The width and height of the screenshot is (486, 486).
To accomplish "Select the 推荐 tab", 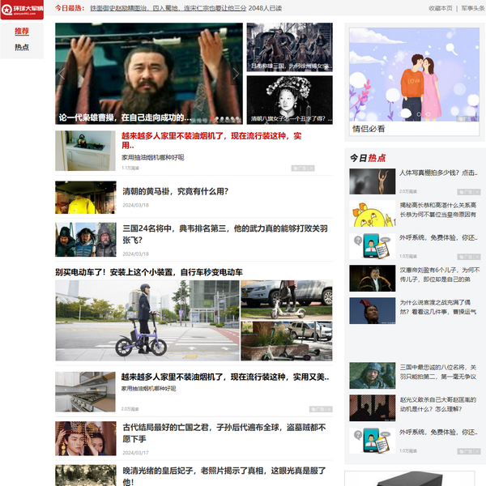I will 22,32.
